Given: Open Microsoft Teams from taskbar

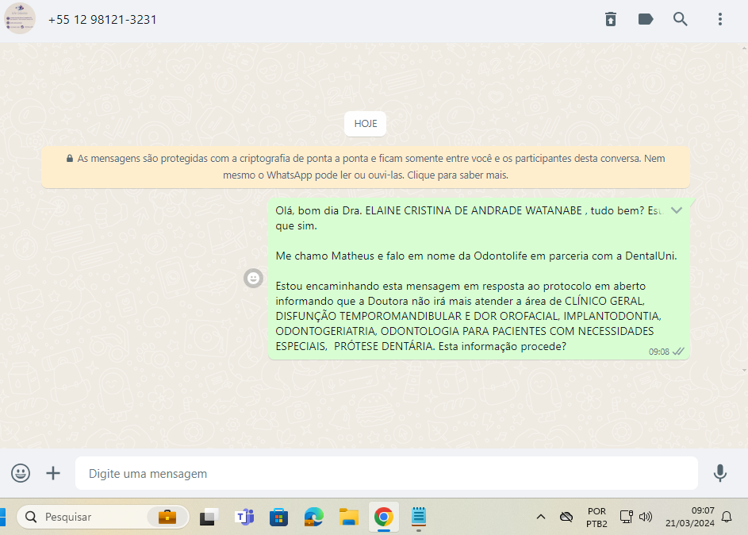Looking at the screenshot, I should tap(244, 517).
